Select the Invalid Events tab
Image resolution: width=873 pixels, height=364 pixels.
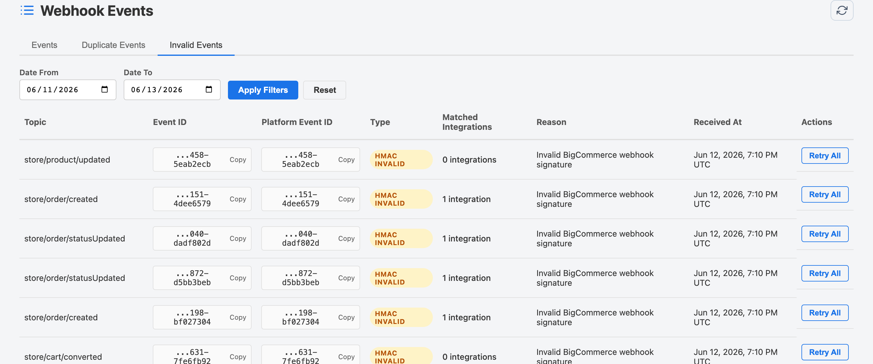[196, 45]
